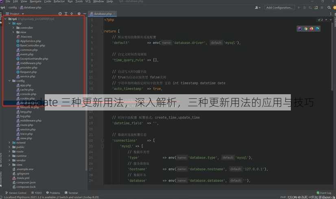Hide the Project tool window with minus icon
Viewport: 336px width, 199px height.
[85, 14]
